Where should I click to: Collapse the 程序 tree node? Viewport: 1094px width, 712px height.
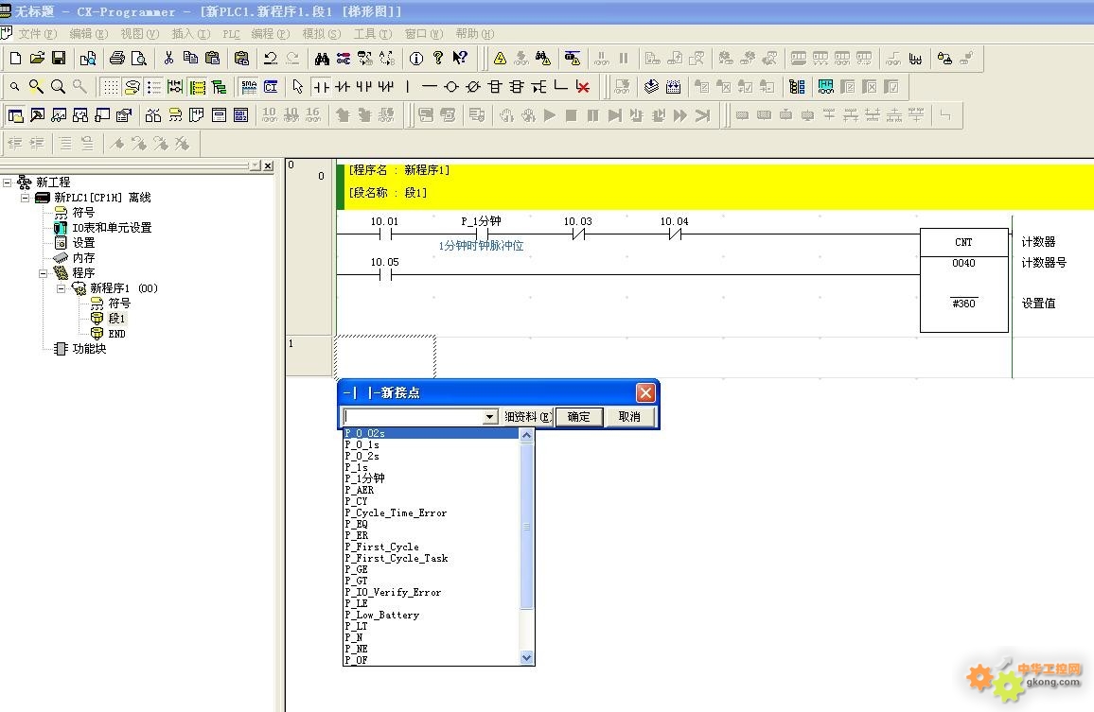tap(44, 273)
